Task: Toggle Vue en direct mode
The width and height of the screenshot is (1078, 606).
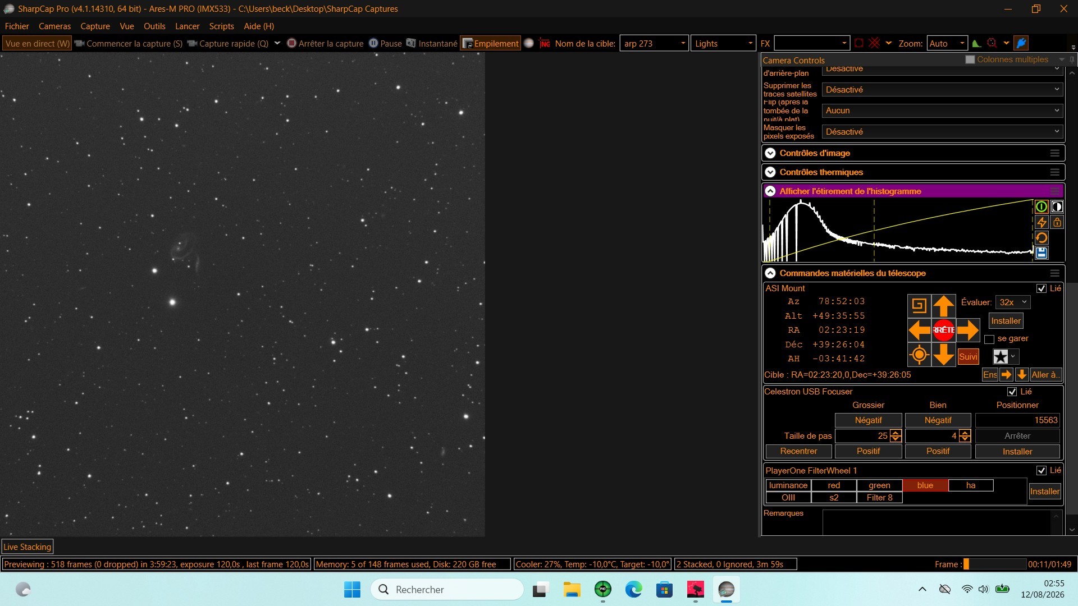Action: click(38, 43)
